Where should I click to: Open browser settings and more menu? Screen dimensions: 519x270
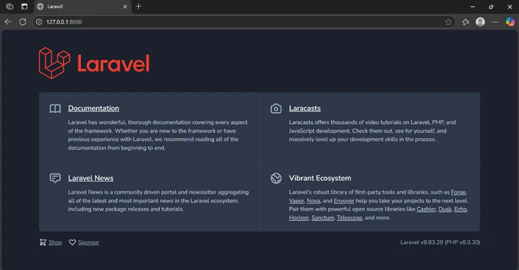click(495, 22)
